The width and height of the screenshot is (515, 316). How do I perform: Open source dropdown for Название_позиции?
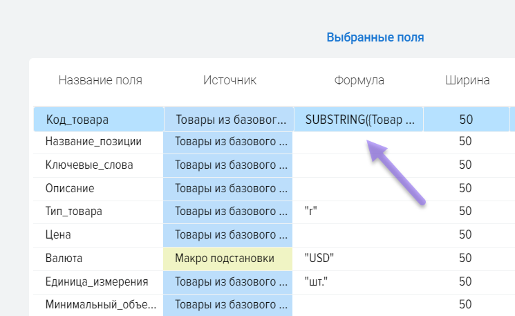(228, 142)
